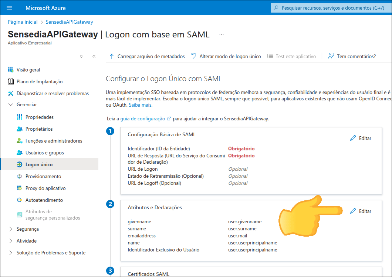Open the Azure portal hamburger menu
Image resolution: width=392 pixels, height=277 pixels.
pyautogui.click(x=9, y=8)
